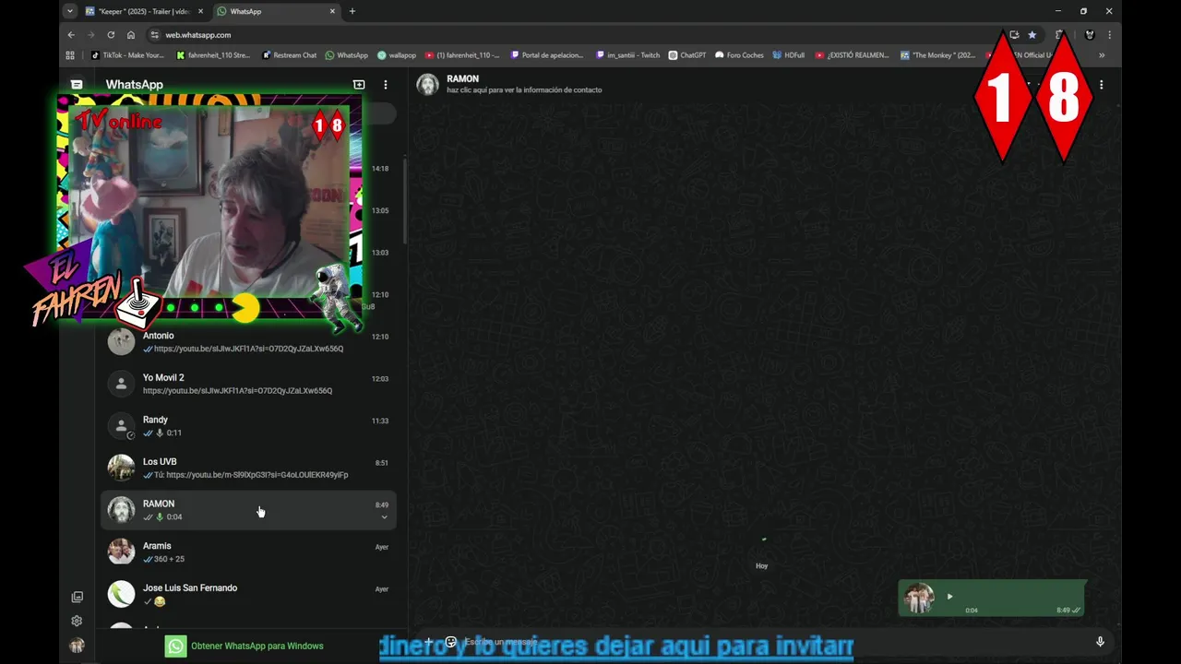Open the chat list options menu (three dots)
The width and height of the screenshot is (1181, 664).
point(386,84)
